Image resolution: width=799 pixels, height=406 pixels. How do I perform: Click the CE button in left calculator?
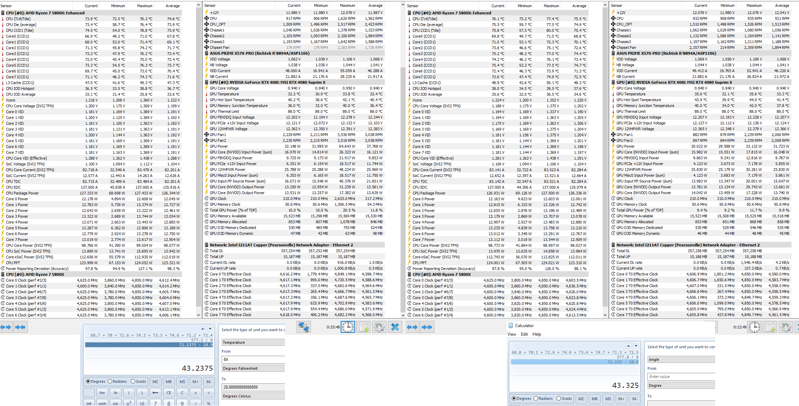(169, 393)
